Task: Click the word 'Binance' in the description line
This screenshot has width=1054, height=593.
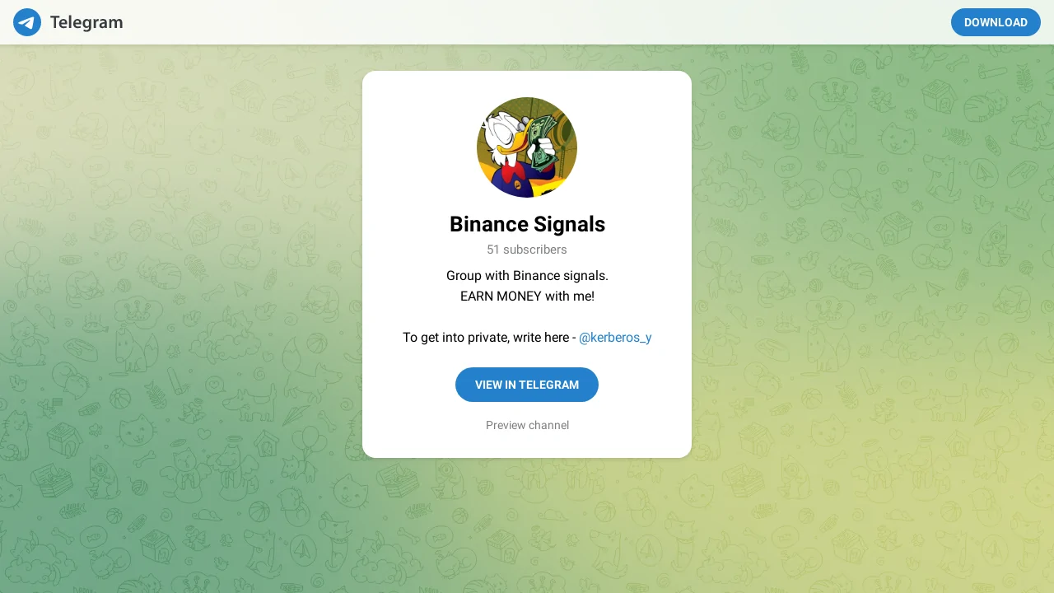Action: click(537, 275)
